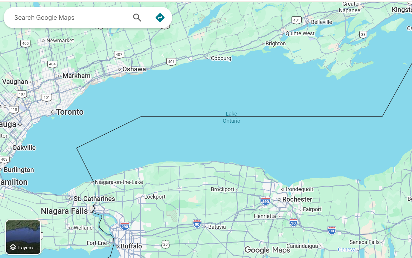Select the Batavia label
The height and width of the screenshot is (258, 412).
[x=217, y=227]
